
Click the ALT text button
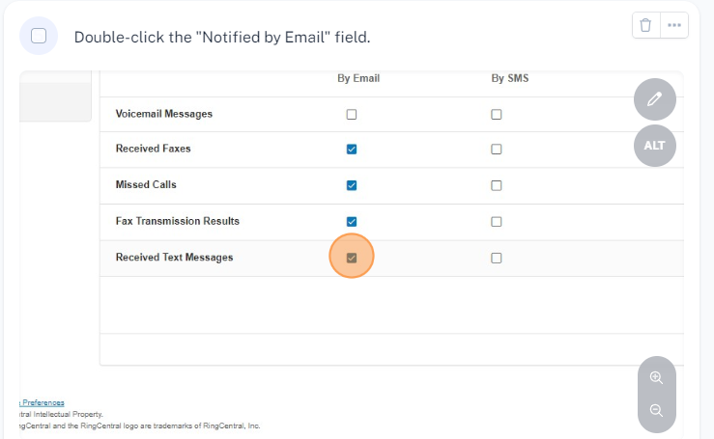click(655, 146)
